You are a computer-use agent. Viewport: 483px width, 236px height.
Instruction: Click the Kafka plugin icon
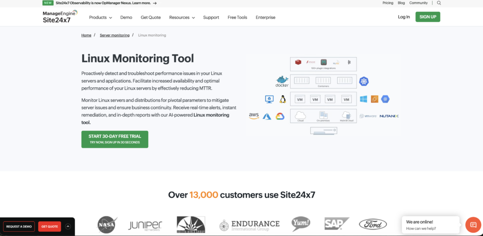coord(350,62)
